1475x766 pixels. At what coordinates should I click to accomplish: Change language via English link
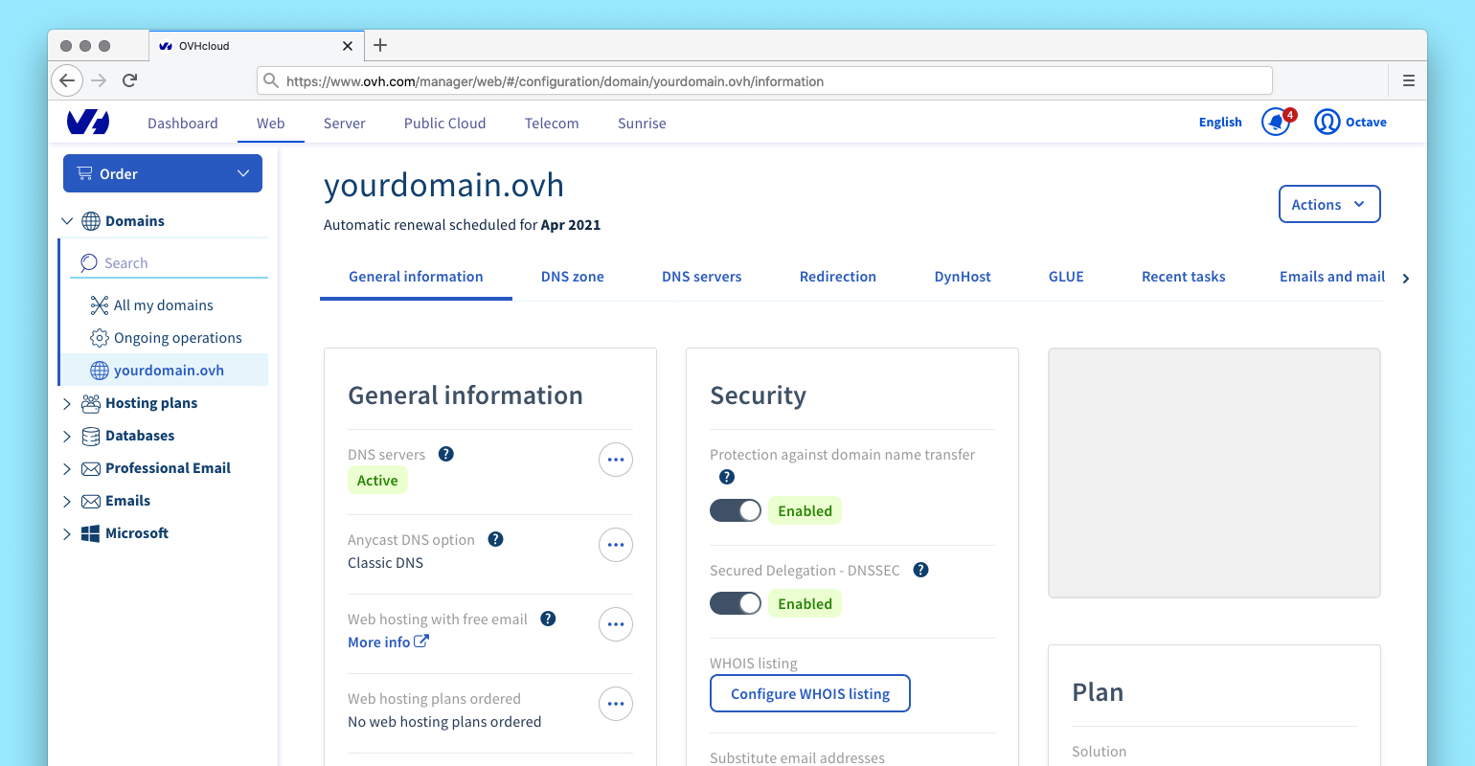point(1220,123)
